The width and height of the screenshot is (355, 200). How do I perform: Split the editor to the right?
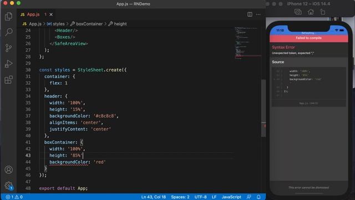[250, 14]
